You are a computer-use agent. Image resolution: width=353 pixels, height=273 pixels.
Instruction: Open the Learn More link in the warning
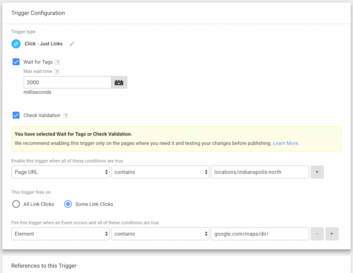pyautogui.click(x=286, y=143)
